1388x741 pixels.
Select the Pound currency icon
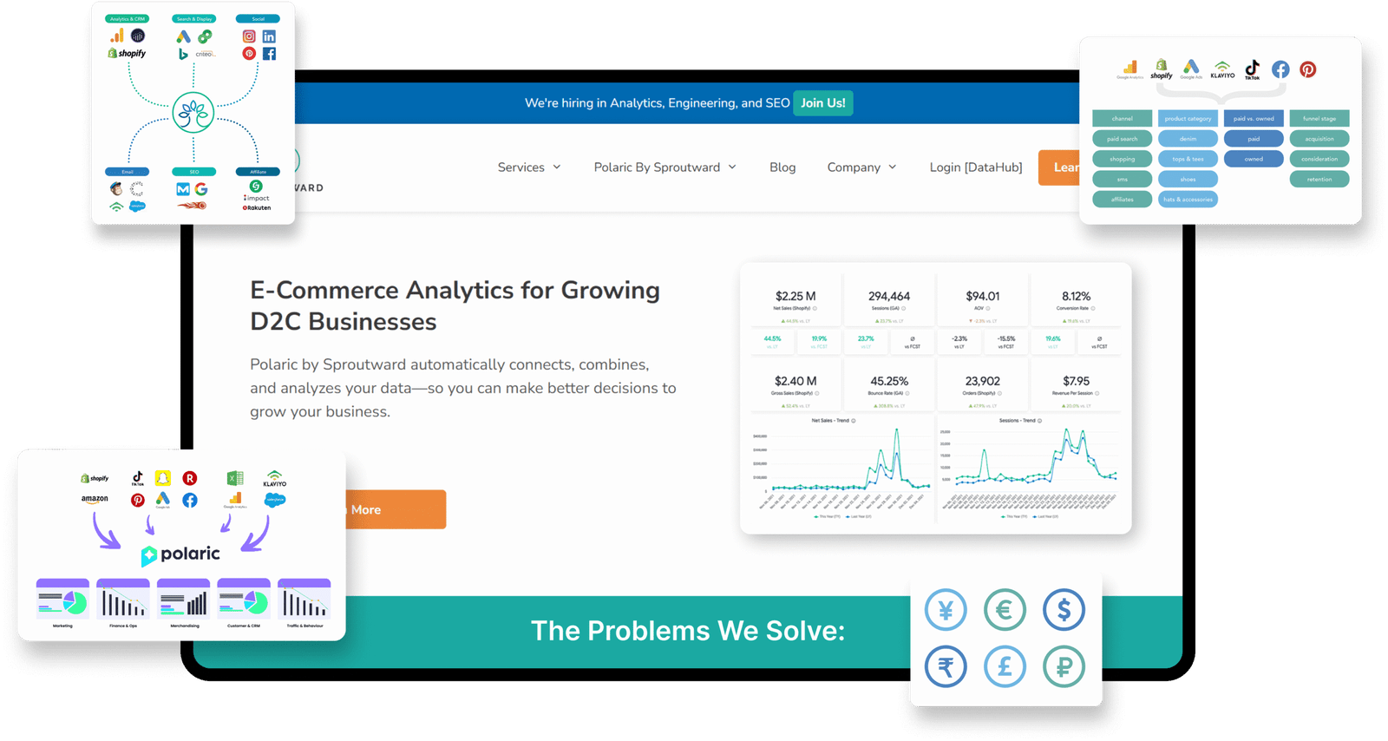tap(1005, 666)
